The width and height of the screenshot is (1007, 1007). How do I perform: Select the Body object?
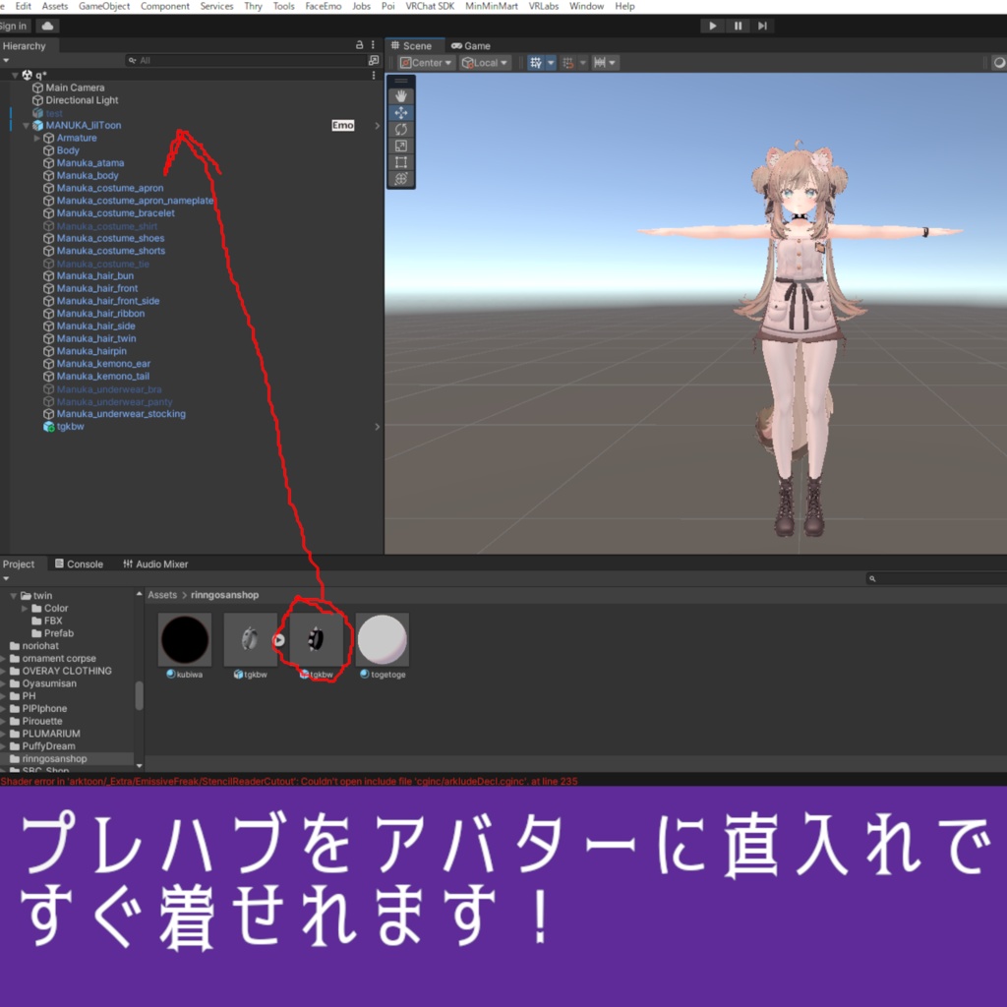point(68,150)
